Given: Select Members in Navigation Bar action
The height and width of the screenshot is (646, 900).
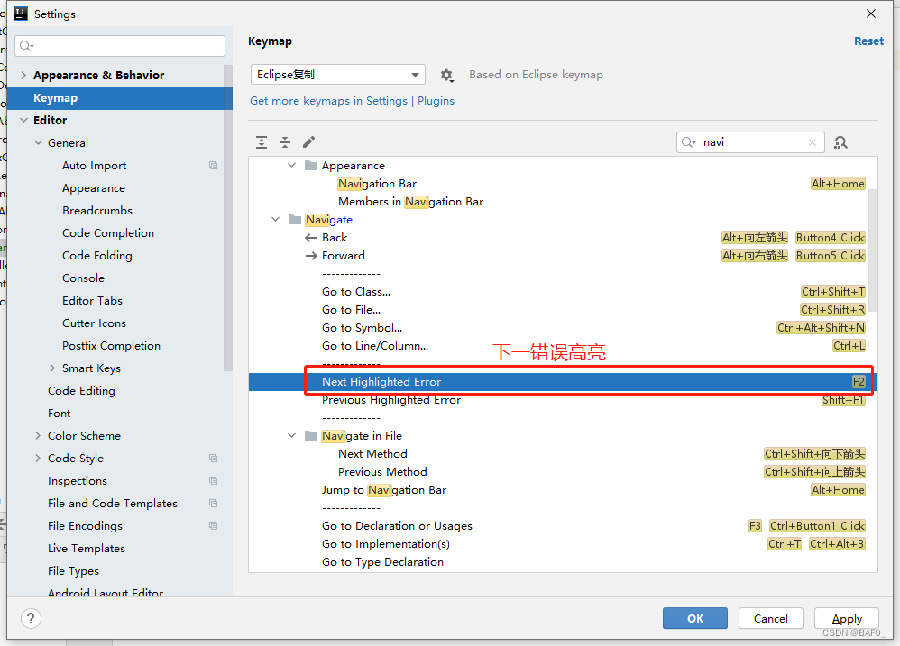Looking at the screenshot, I should click(x=563, y=202).
